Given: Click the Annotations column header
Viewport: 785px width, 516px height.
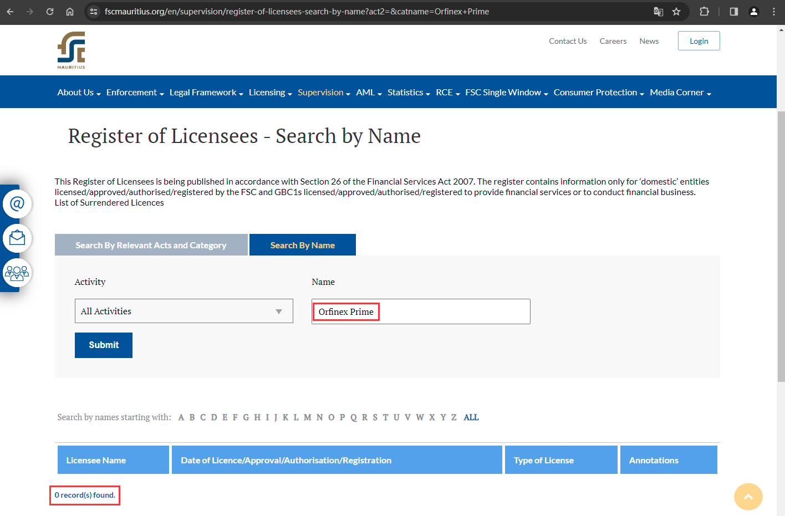Looking at the screenshot, I should (669, 460).
